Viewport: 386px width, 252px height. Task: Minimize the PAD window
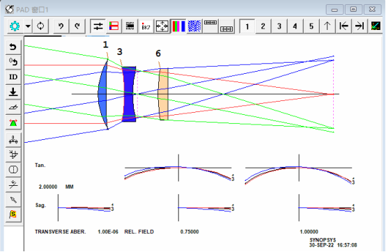(334, 10)
